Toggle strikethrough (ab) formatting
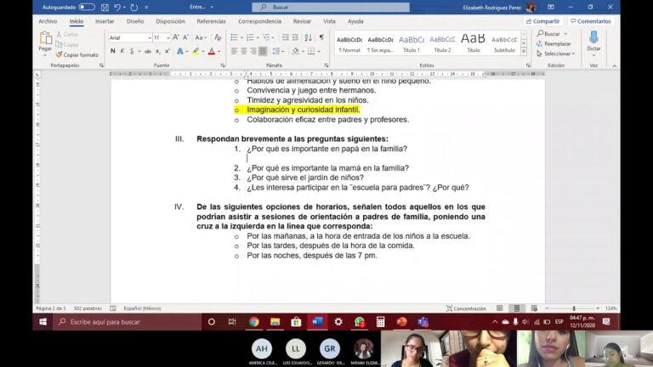The width and height of the screenshot is (653, 367). pos(148,52)
